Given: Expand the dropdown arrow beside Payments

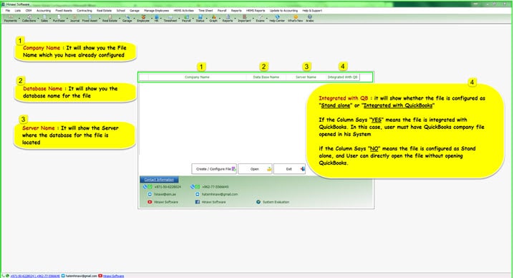Looking at the screenshot, I should pyautogui.click(x=19, y=19).
